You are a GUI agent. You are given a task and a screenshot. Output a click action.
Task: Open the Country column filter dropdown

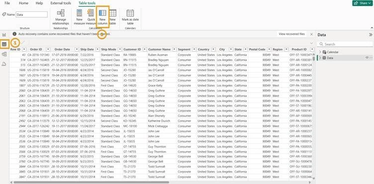point(213,49)
